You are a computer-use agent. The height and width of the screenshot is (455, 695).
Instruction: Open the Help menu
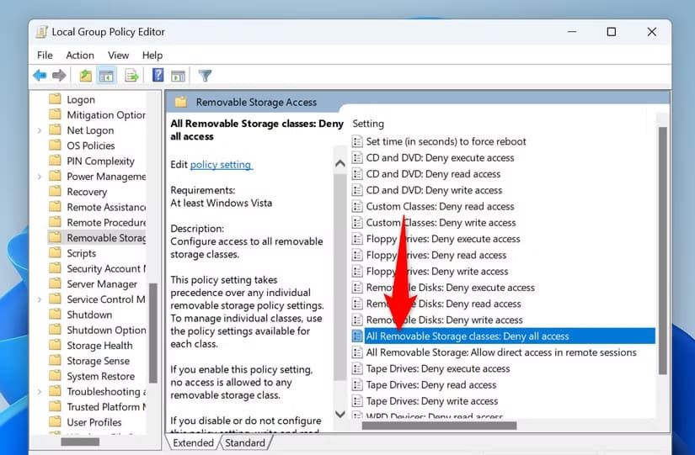tap(152, 56)
